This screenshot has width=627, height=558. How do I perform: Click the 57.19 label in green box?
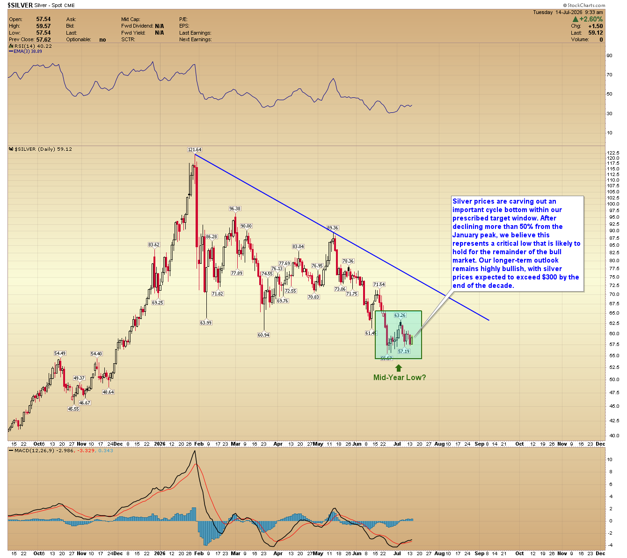pyautogui.click(x=404, y=352)
